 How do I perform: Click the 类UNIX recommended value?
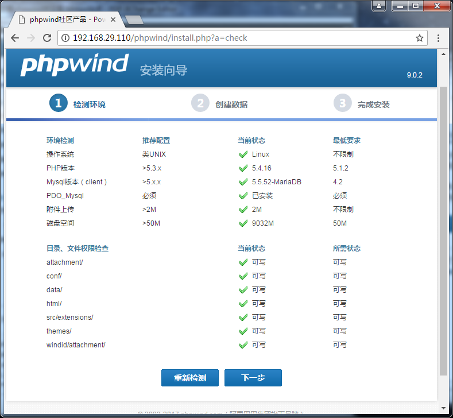tap(154, 154)
